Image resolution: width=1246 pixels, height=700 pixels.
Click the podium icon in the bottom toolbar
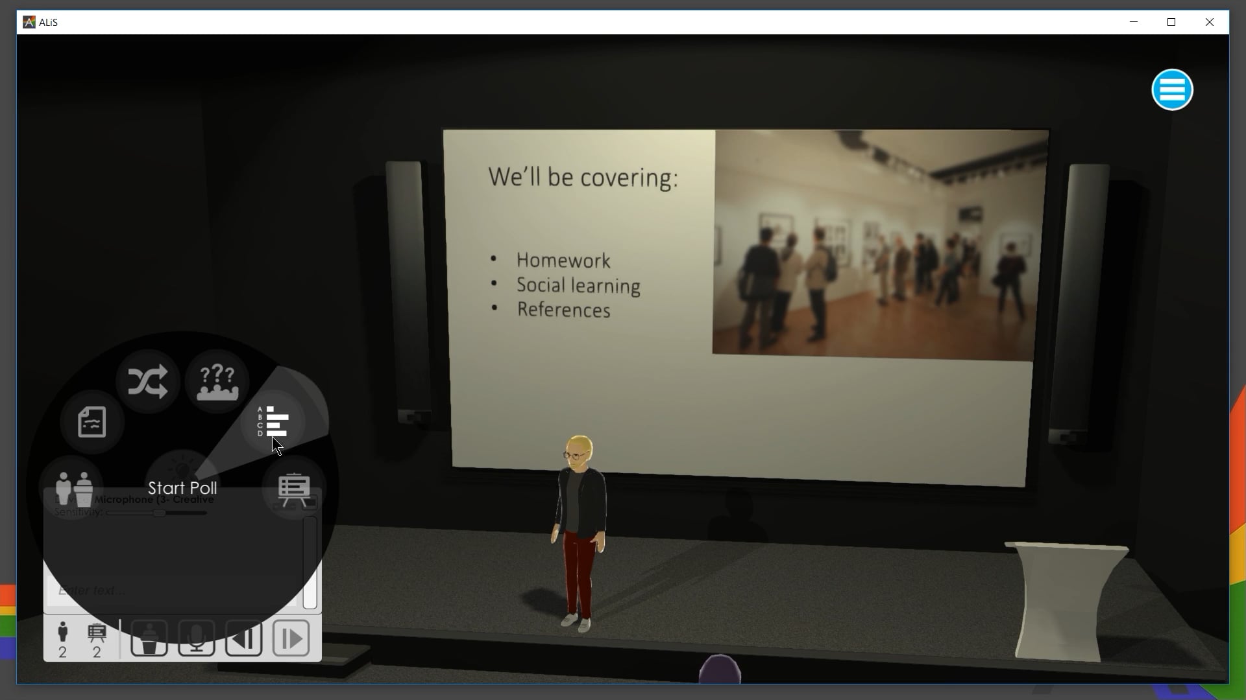pyautogui.click(x=149, y=638)
